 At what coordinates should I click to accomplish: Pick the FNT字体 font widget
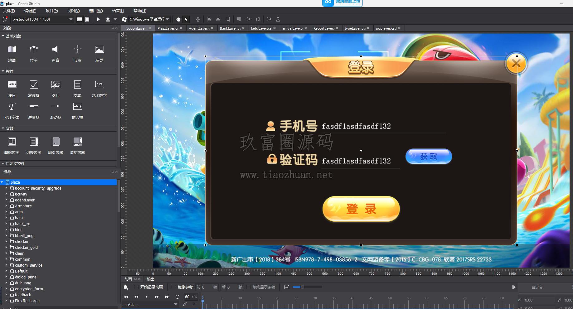(x=12, y=111)
